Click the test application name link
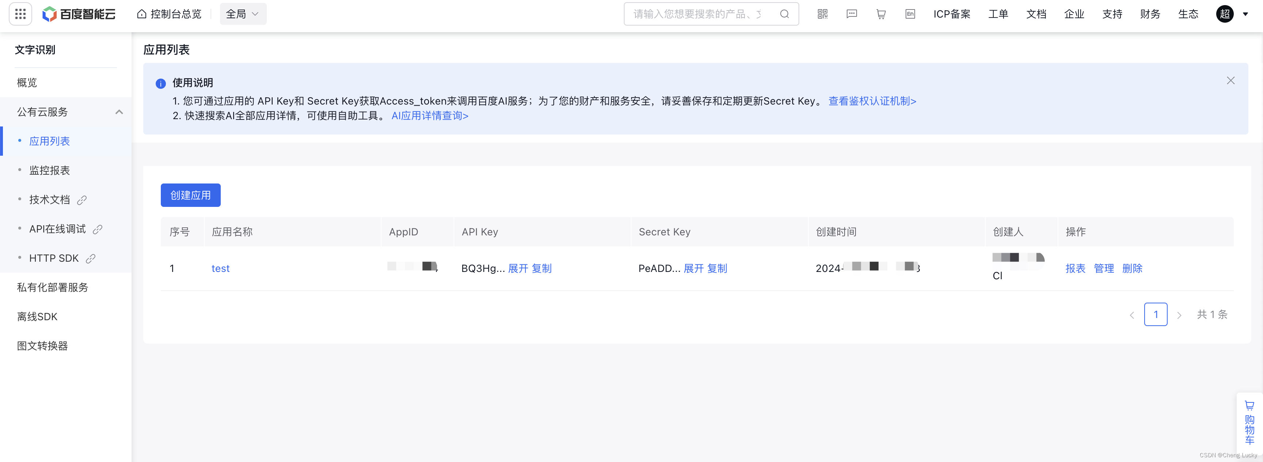The width and height of the screenshot is (1263, 462). pyautogui.click(x=221, y=268)
